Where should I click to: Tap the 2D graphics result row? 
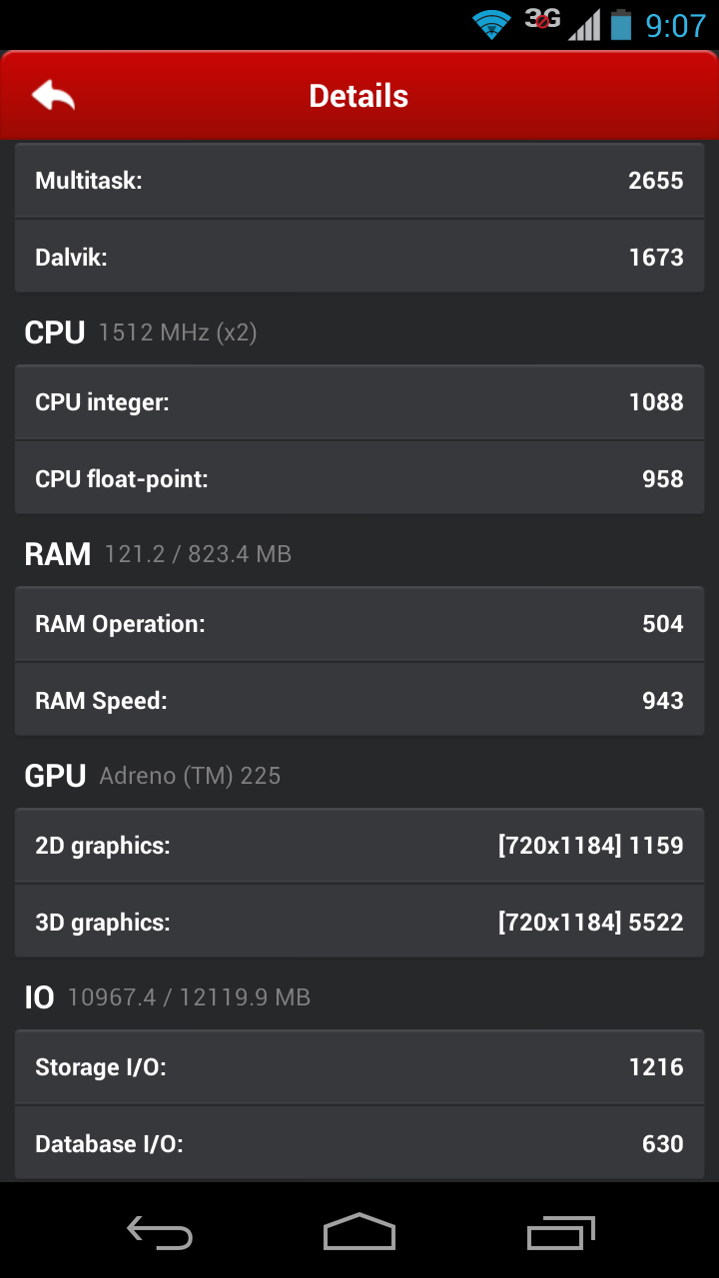tap(359, 846)
